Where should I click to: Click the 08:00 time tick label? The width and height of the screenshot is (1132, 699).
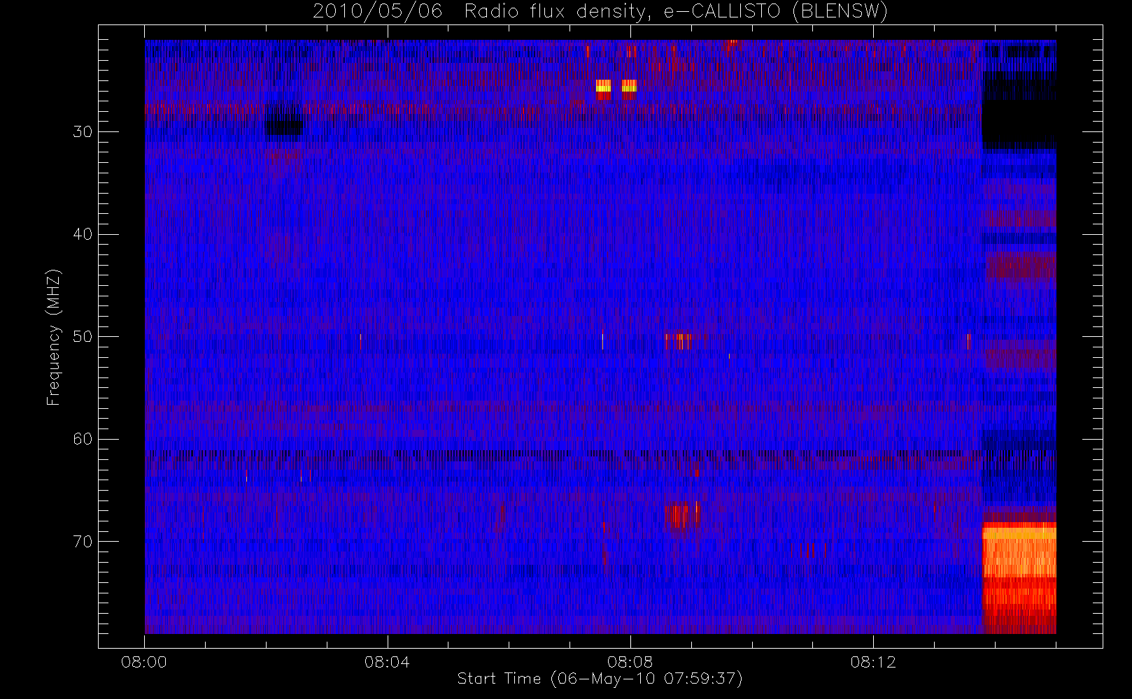click(144, 662)
